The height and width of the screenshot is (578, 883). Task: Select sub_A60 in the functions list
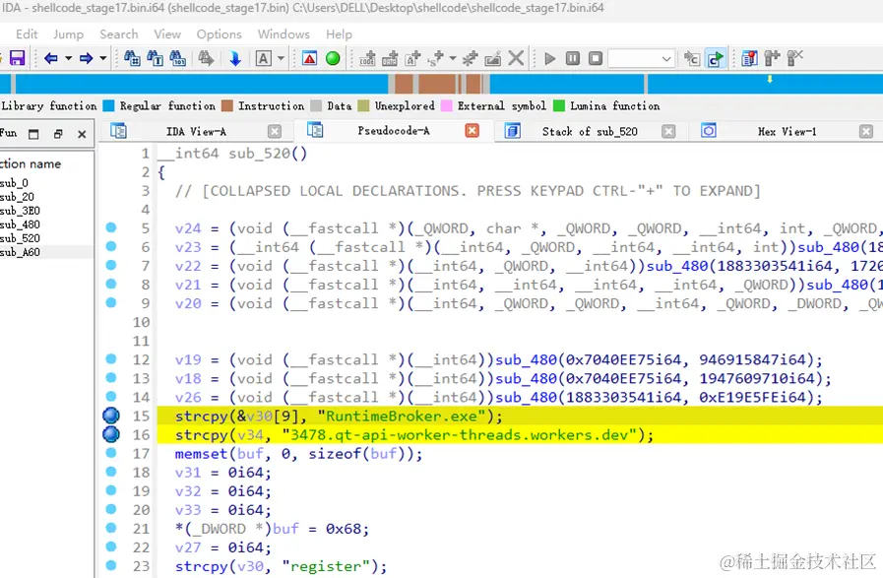(21, 252)
